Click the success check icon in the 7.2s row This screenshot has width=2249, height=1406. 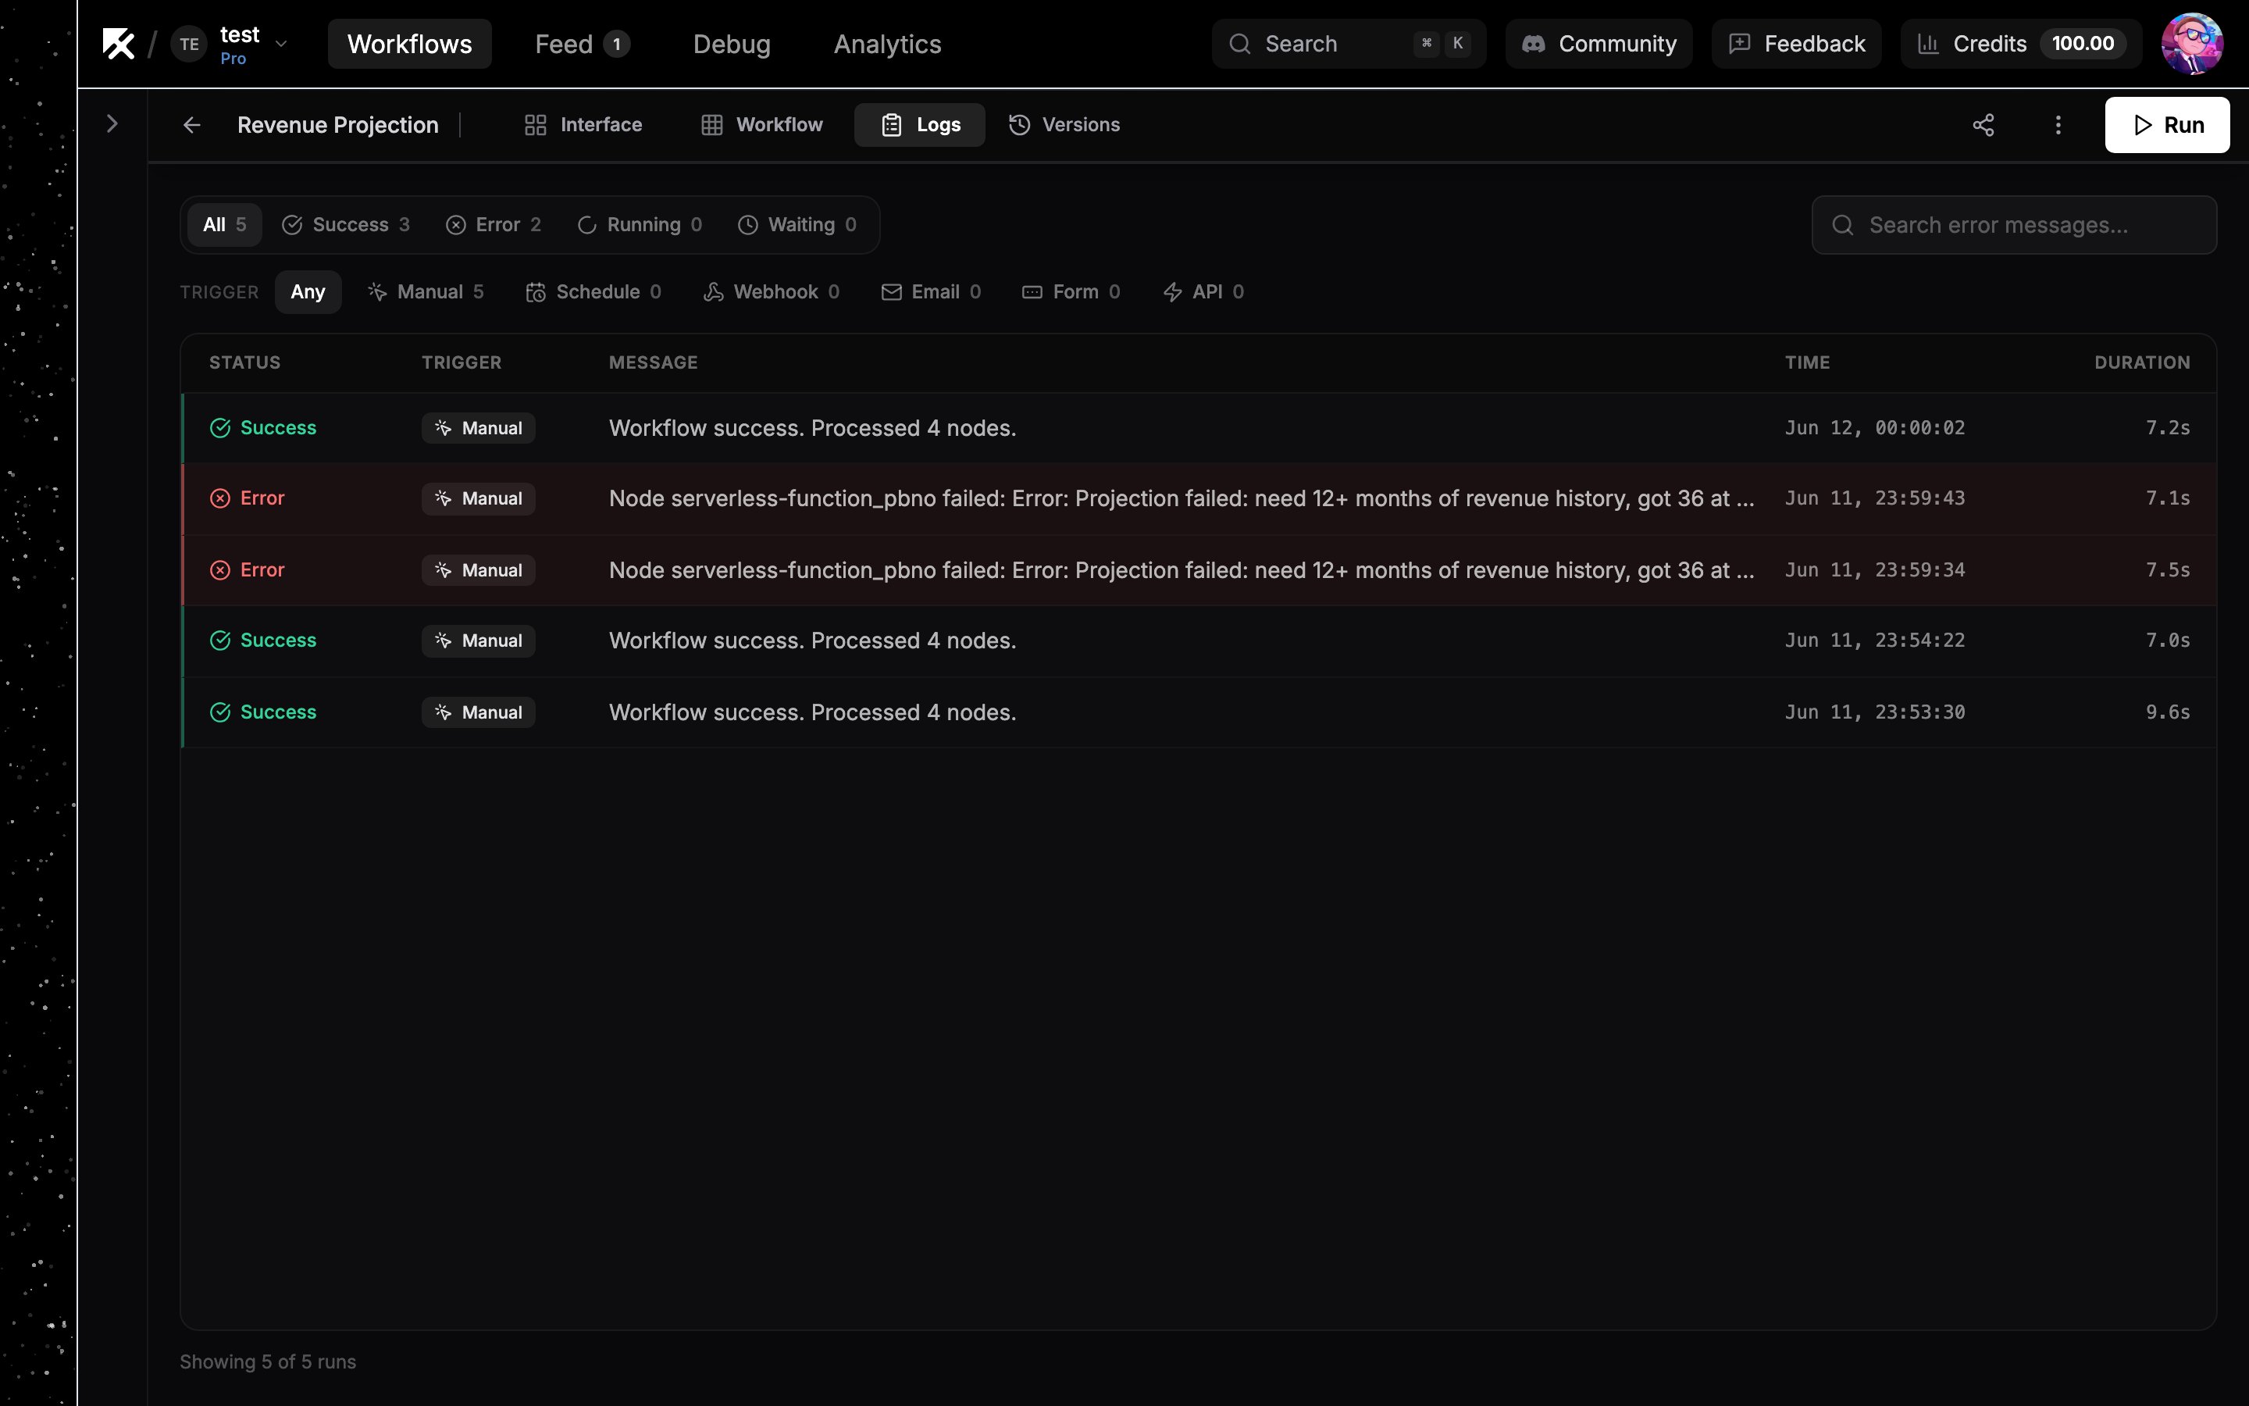pyautogui.click(x=220, y=428)
